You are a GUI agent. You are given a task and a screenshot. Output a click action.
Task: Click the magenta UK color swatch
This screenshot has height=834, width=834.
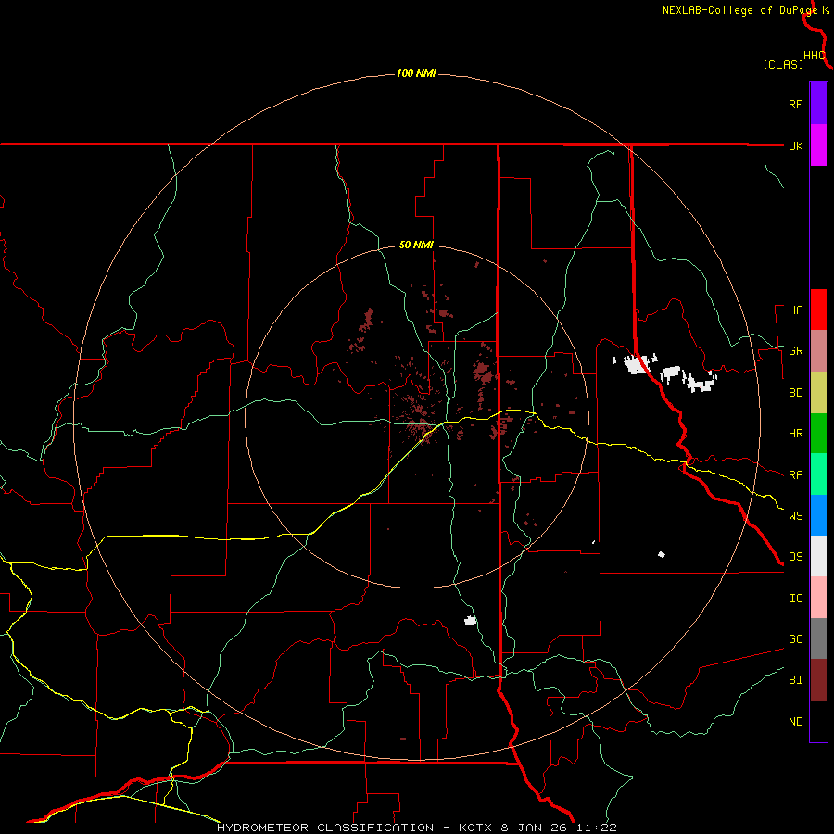coord(818,145)
